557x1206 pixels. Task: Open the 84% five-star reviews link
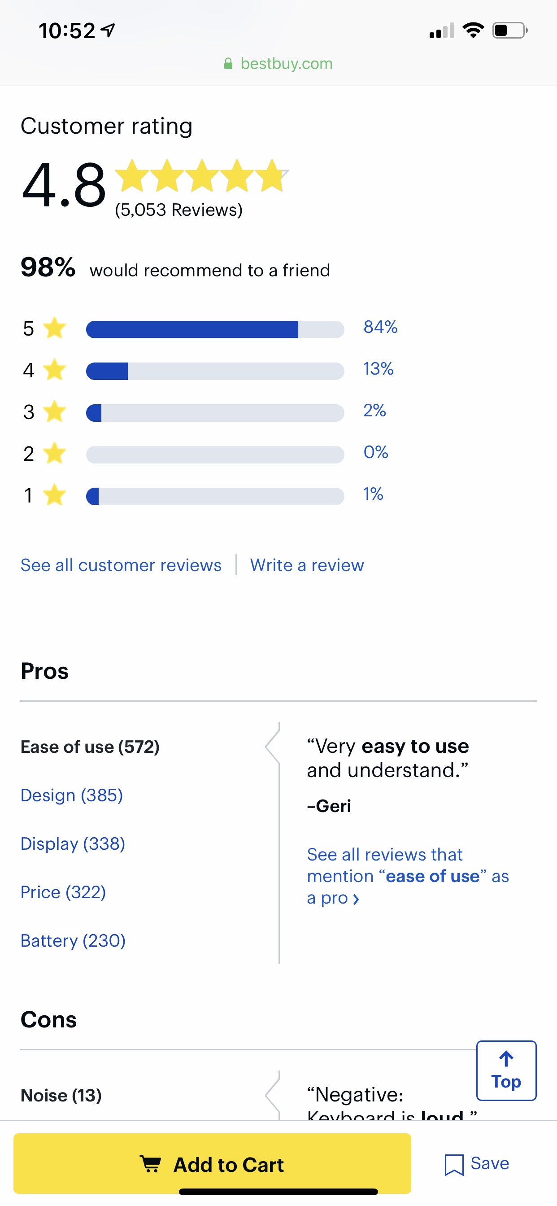click(x=380, y=327)
